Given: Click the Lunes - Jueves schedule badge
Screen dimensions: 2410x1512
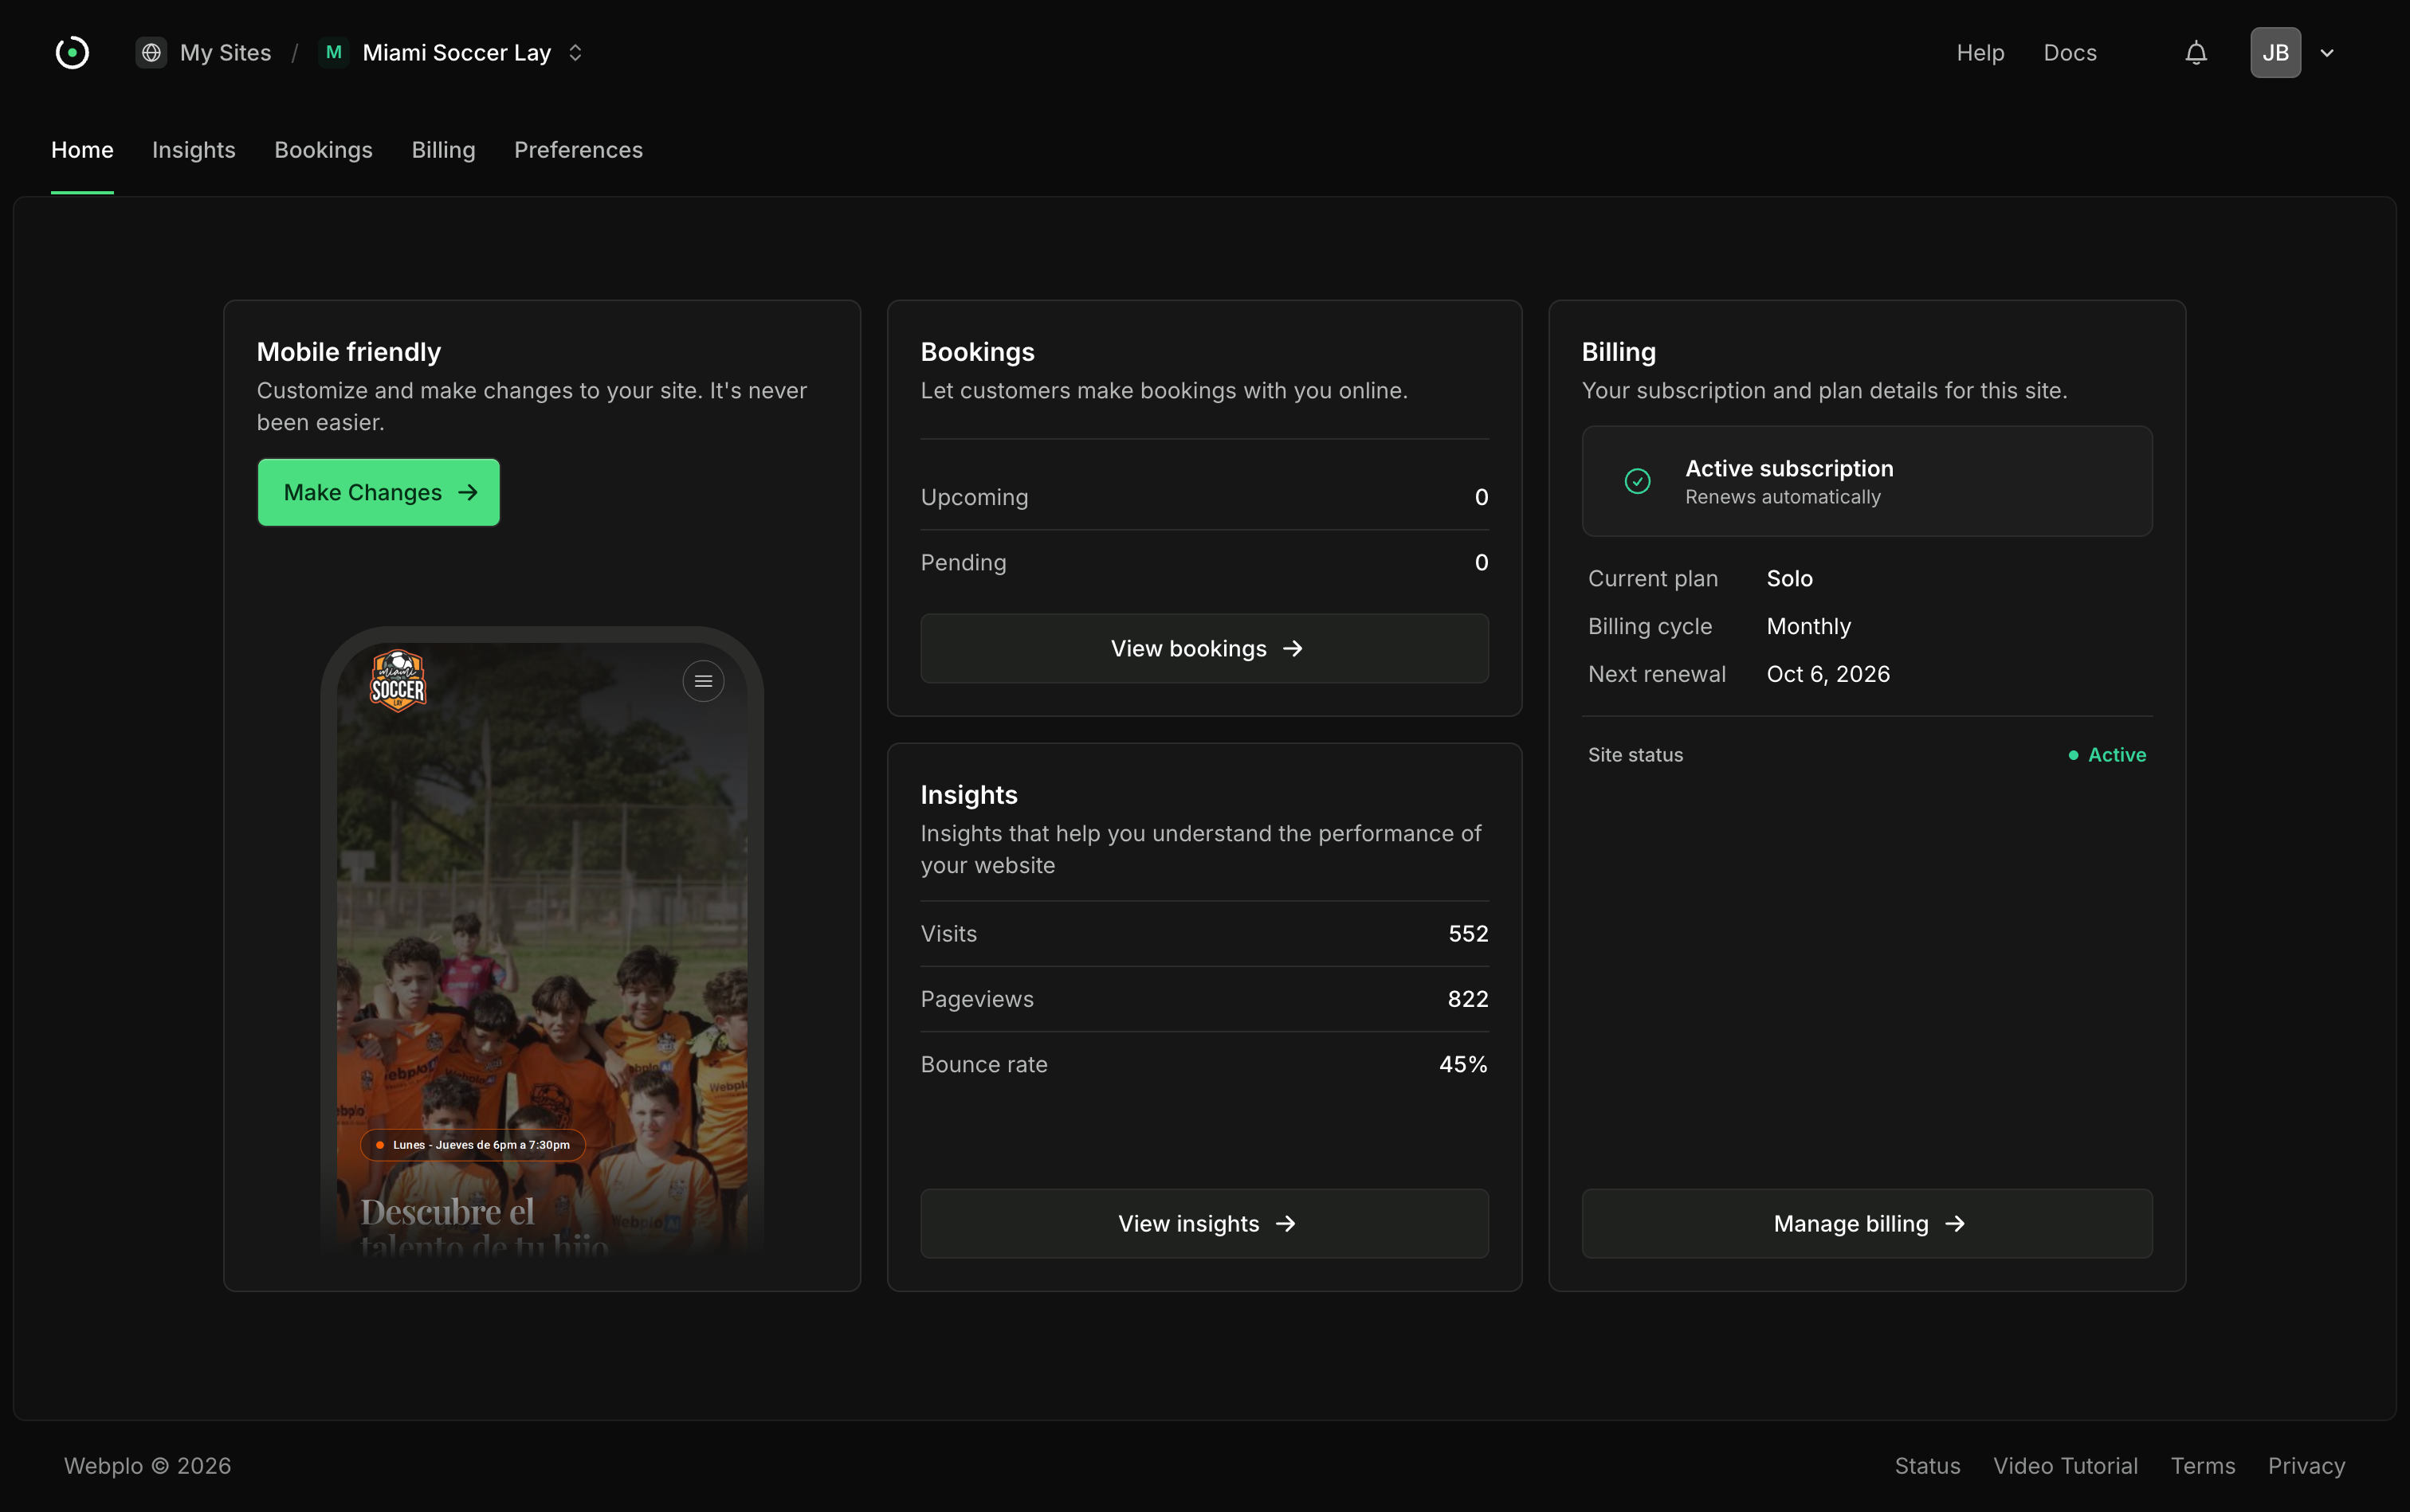Looking at the screenshot, I should point(472,1145).
